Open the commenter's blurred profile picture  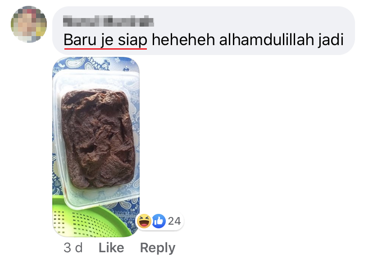coord(29,24)
